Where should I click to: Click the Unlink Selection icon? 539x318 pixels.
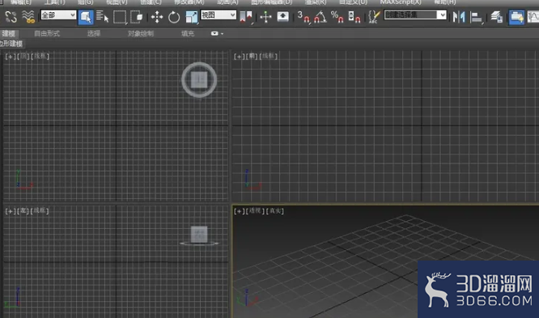tap(11, 16)
